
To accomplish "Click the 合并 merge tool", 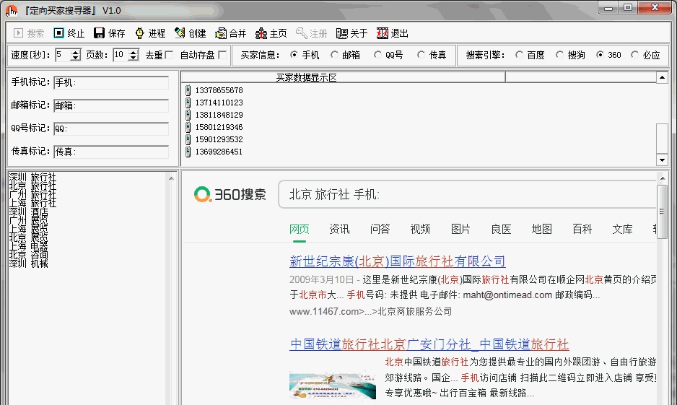I will pos(221,33).
